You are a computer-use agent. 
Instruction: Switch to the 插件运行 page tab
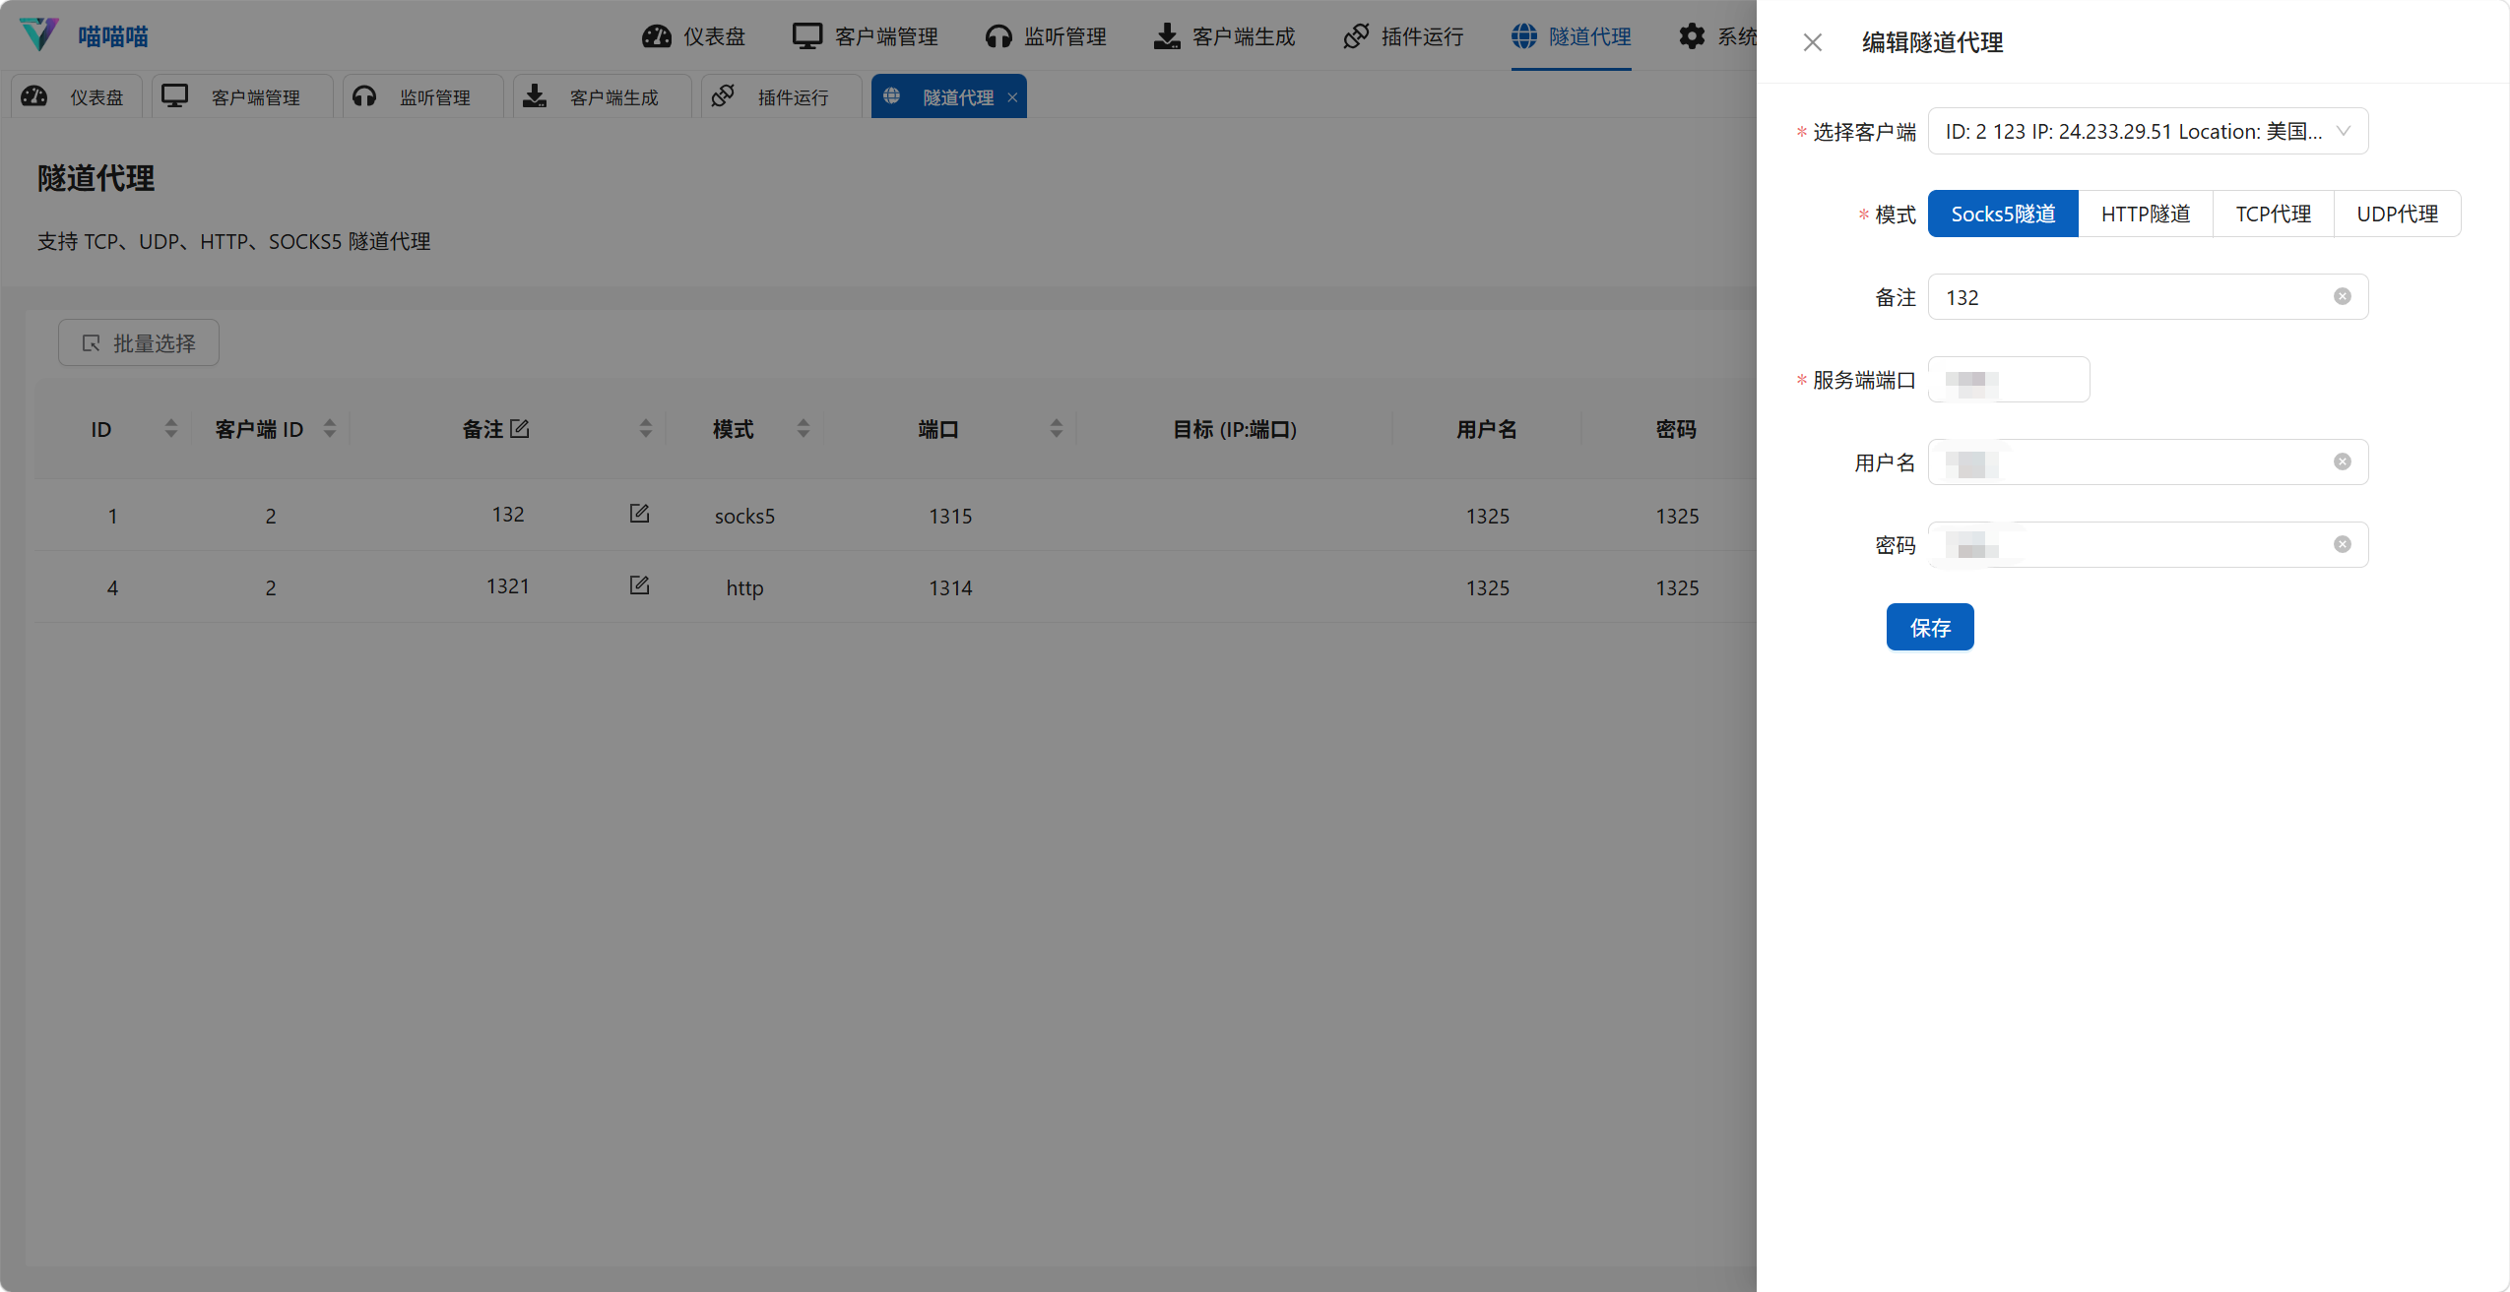(782, 96)
